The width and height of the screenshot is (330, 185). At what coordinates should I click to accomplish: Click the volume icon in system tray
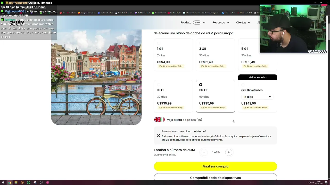tap(312, 182)
